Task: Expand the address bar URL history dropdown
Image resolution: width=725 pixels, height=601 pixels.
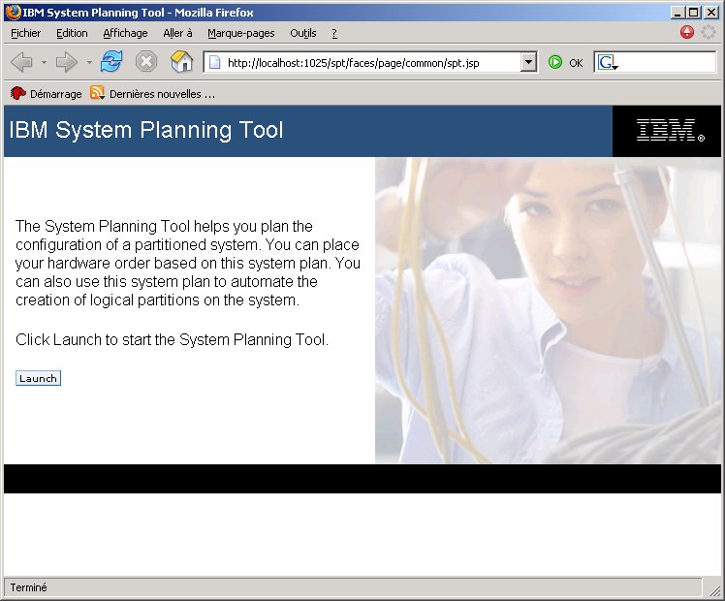Action: click(x=528, y=62)
